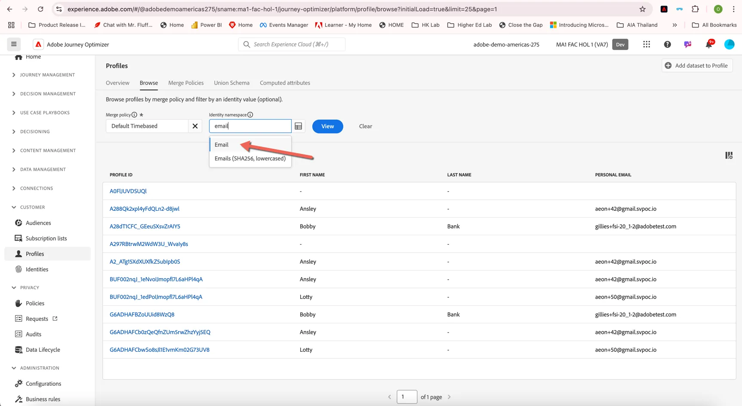The width and height of the screenshot is (742, 406).
Task: Open profile G6ADHAFBZoUUid8WzQ8
Action: click(142, 314)
